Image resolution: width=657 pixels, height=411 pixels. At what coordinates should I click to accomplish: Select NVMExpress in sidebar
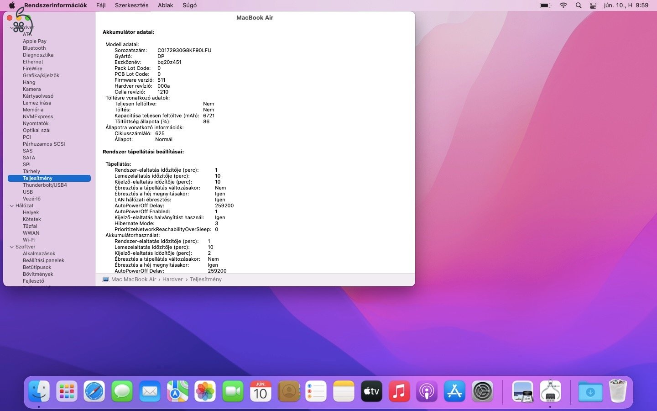(x=38, y=116)
